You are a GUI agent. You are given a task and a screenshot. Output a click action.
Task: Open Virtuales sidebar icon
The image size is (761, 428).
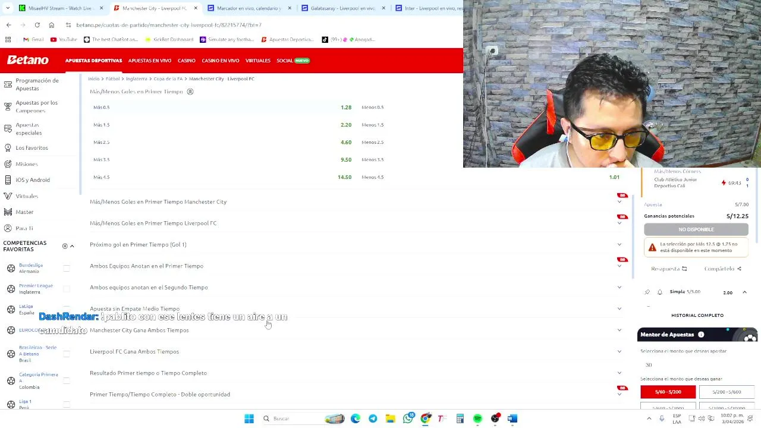(8, 196)
